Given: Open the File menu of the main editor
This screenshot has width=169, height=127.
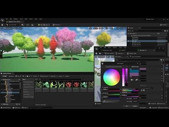Looking at the screenshot, I should pyautogui.click(x=7, y=19).
